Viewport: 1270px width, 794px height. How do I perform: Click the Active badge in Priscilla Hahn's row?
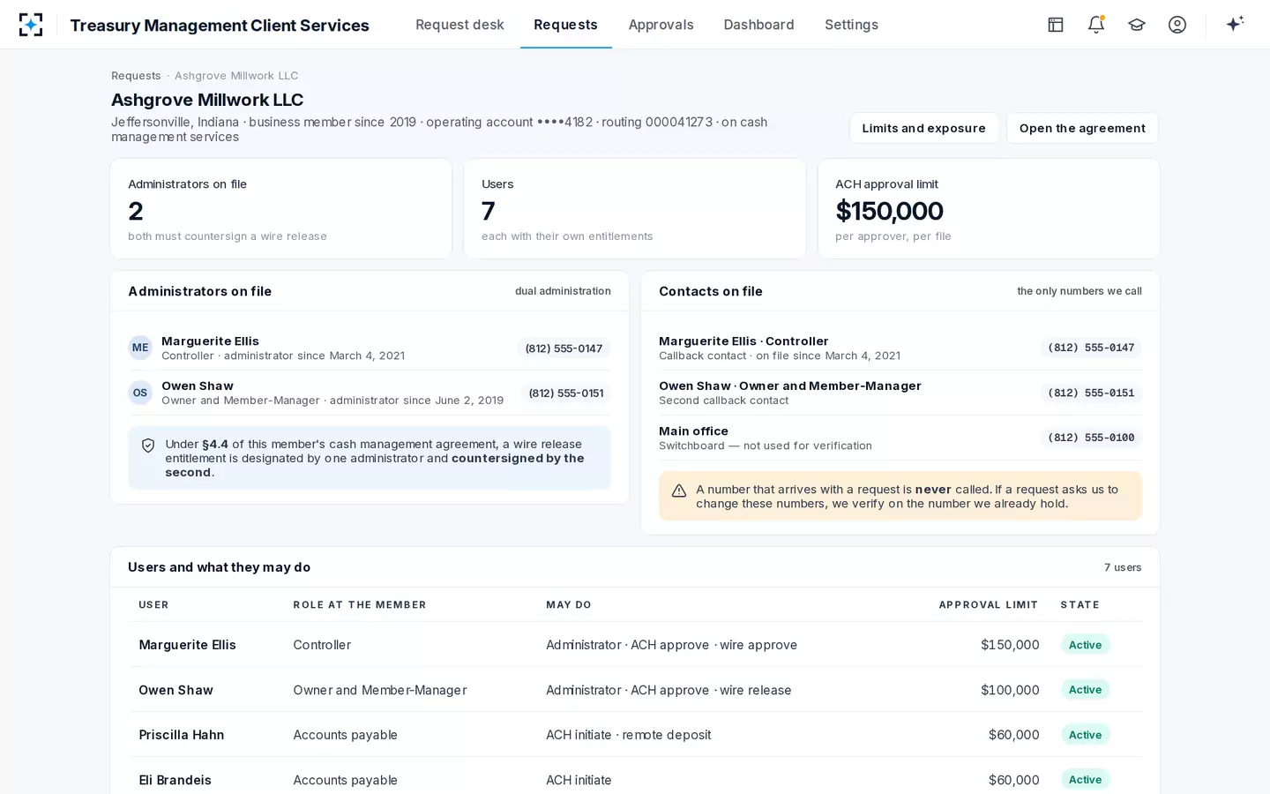[1085, 735]
